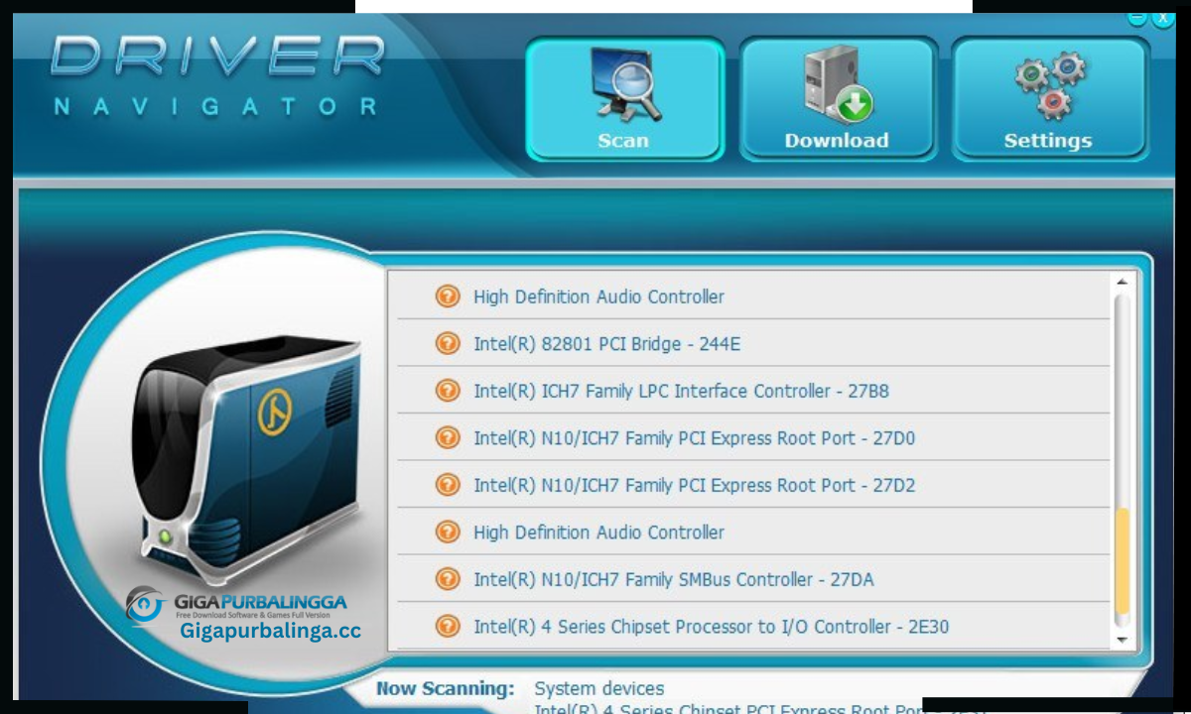
Task: Select N10/ICH7 PCI Express Root Port - 27D2
Action: 753,485
